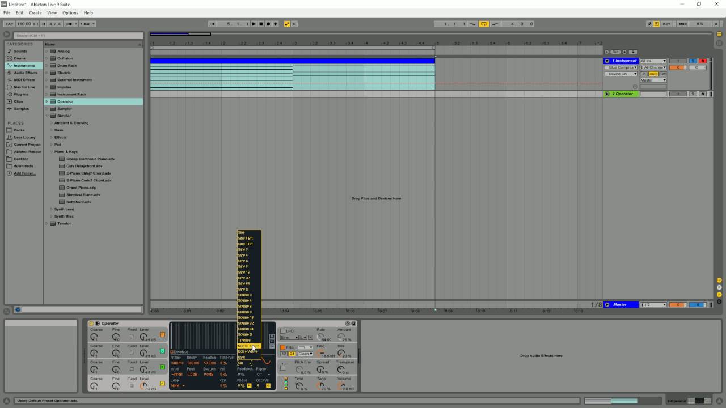Image resolution: width=726 pixels, height=408 pixels.
Task: Click the Punch-Out switch icon
Action: pos(495,24)
